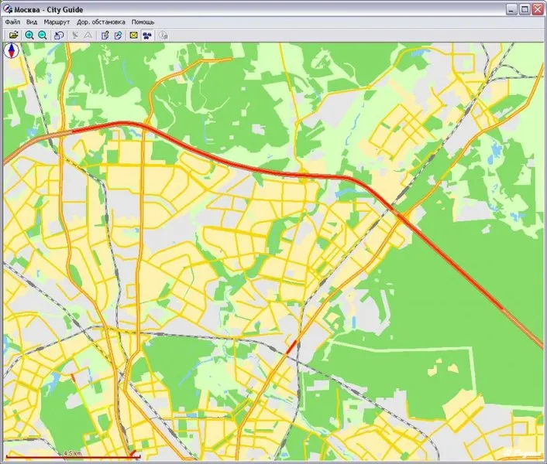This screenshot has height=464, width=547.
Task: Click the grayed info icon
Action: (x=163, y=35)
